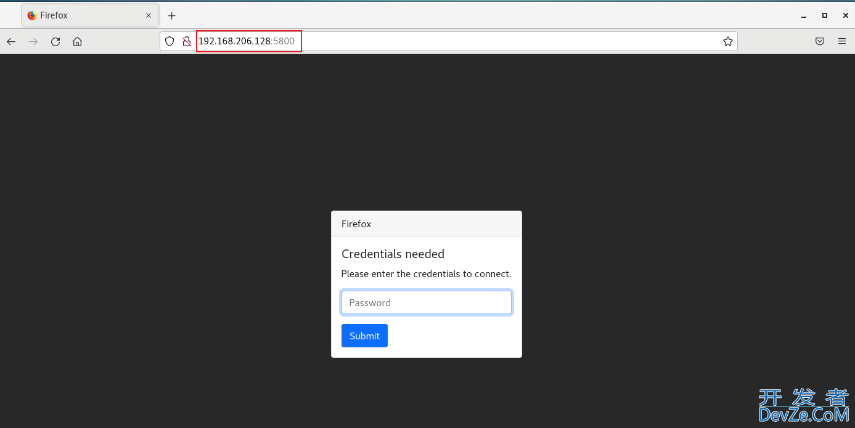Maximize the browser window
Image resolution: width=855 pixels, height=428 pixels.
[825, 15]
